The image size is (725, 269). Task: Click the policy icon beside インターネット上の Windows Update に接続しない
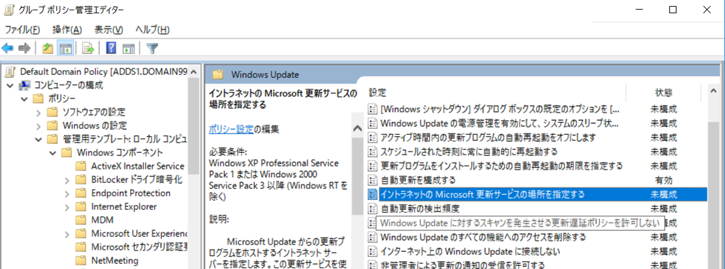click(373, 251)
